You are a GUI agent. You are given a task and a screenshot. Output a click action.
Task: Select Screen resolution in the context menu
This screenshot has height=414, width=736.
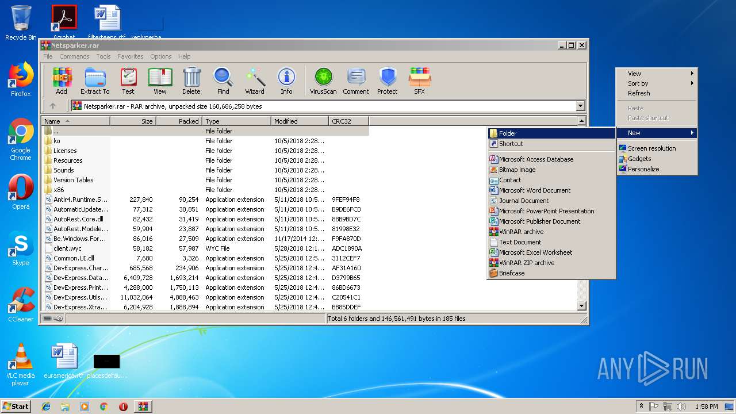point(657,148)
